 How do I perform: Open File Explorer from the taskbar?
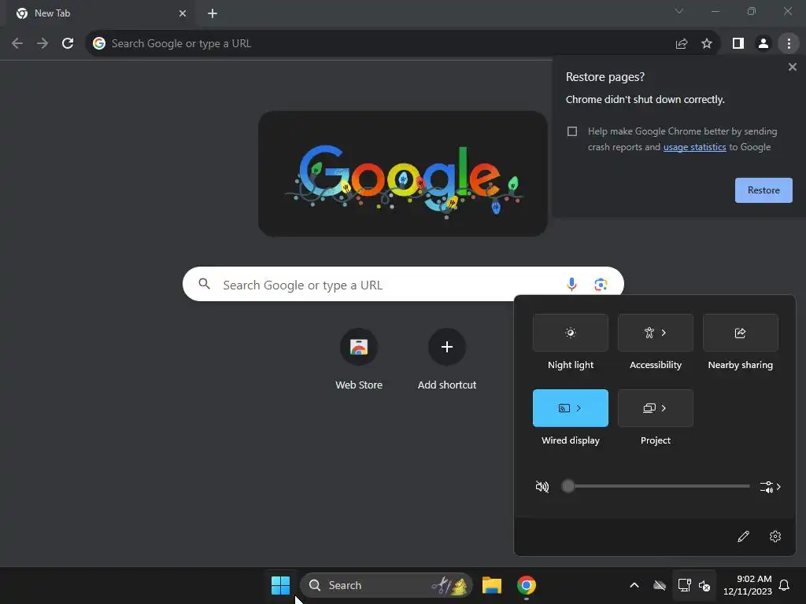491,585
